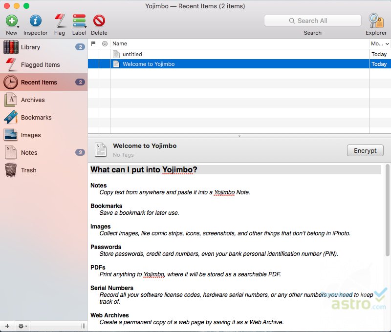This screenshot has width=391, height=332.
Task: Open the Images collection
Action: tap(43, 135)
